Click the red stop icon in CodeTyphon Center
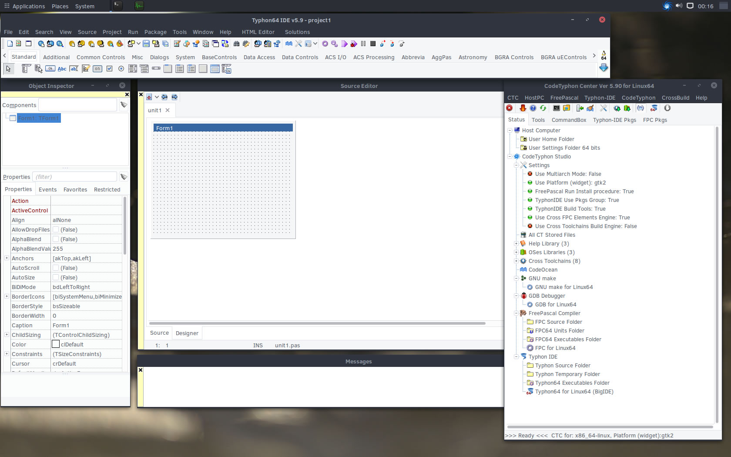 [x=510, y=108]
